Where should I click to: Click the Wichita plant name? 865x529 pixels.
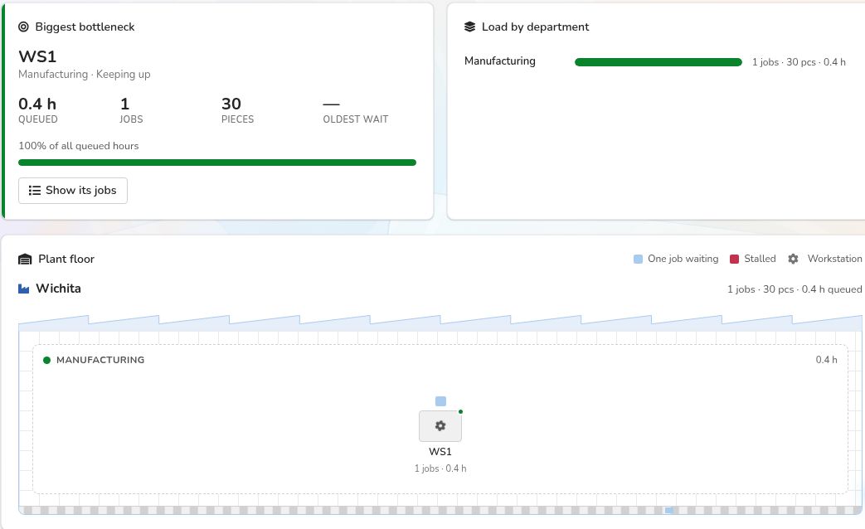(x=59, y=289)
